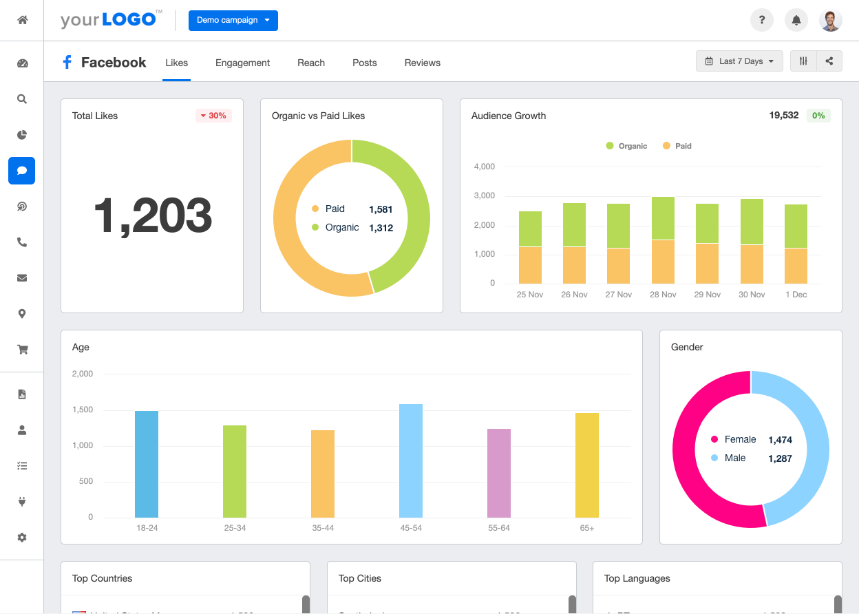Expand the Demo campaign dropdown
The image size is (859, 614).
pyautogui.click(x=233, y=21)
